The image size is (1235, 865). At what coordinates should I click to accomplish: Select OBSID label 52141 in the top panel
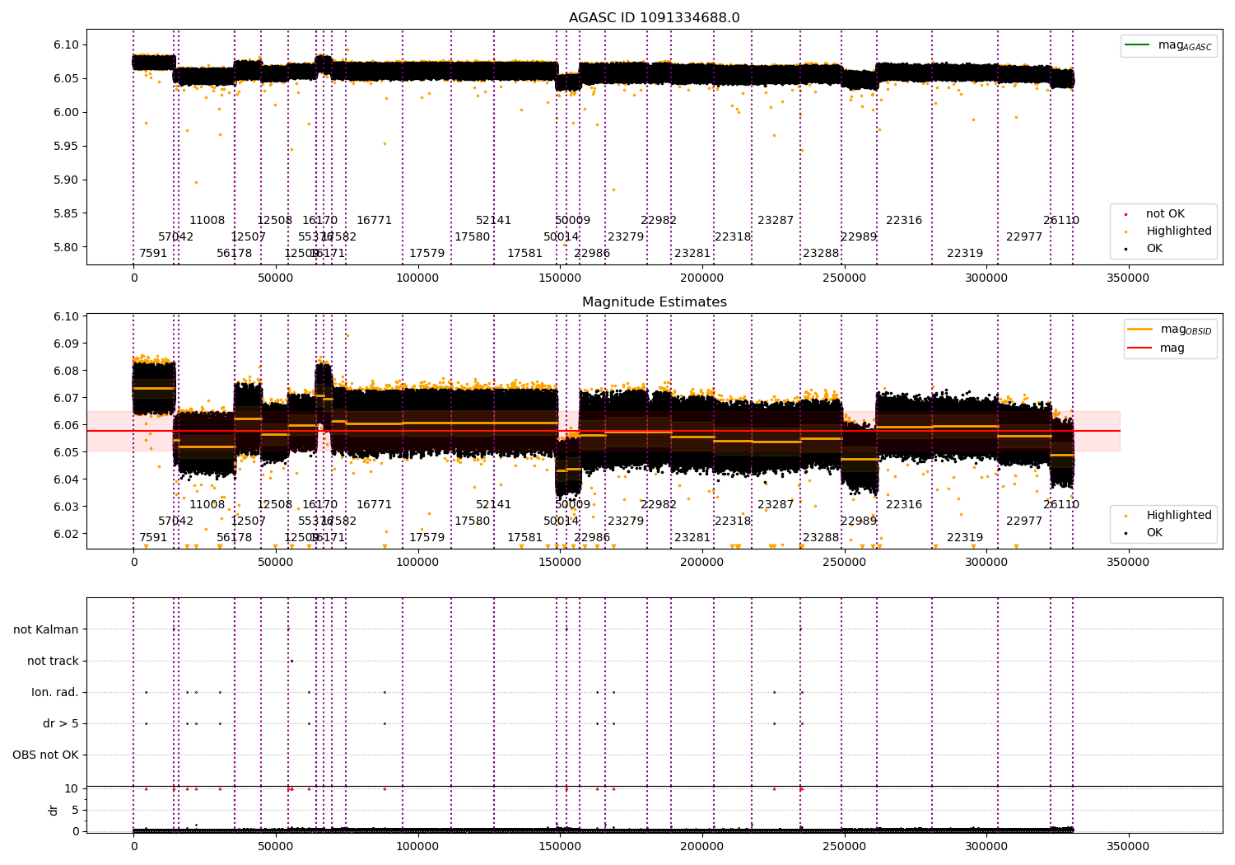(494, 221)
